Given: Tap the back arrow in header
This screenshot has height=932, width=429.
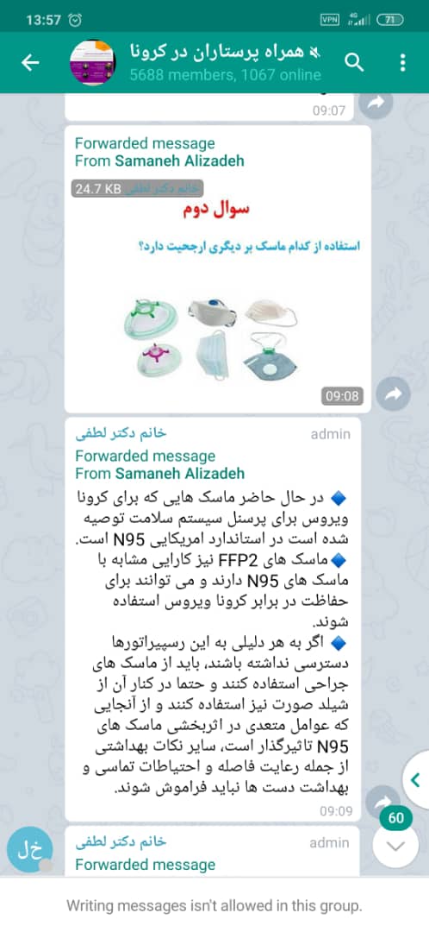Looking at the screenshot, I should pyautogui.click(x=29, y=62).
